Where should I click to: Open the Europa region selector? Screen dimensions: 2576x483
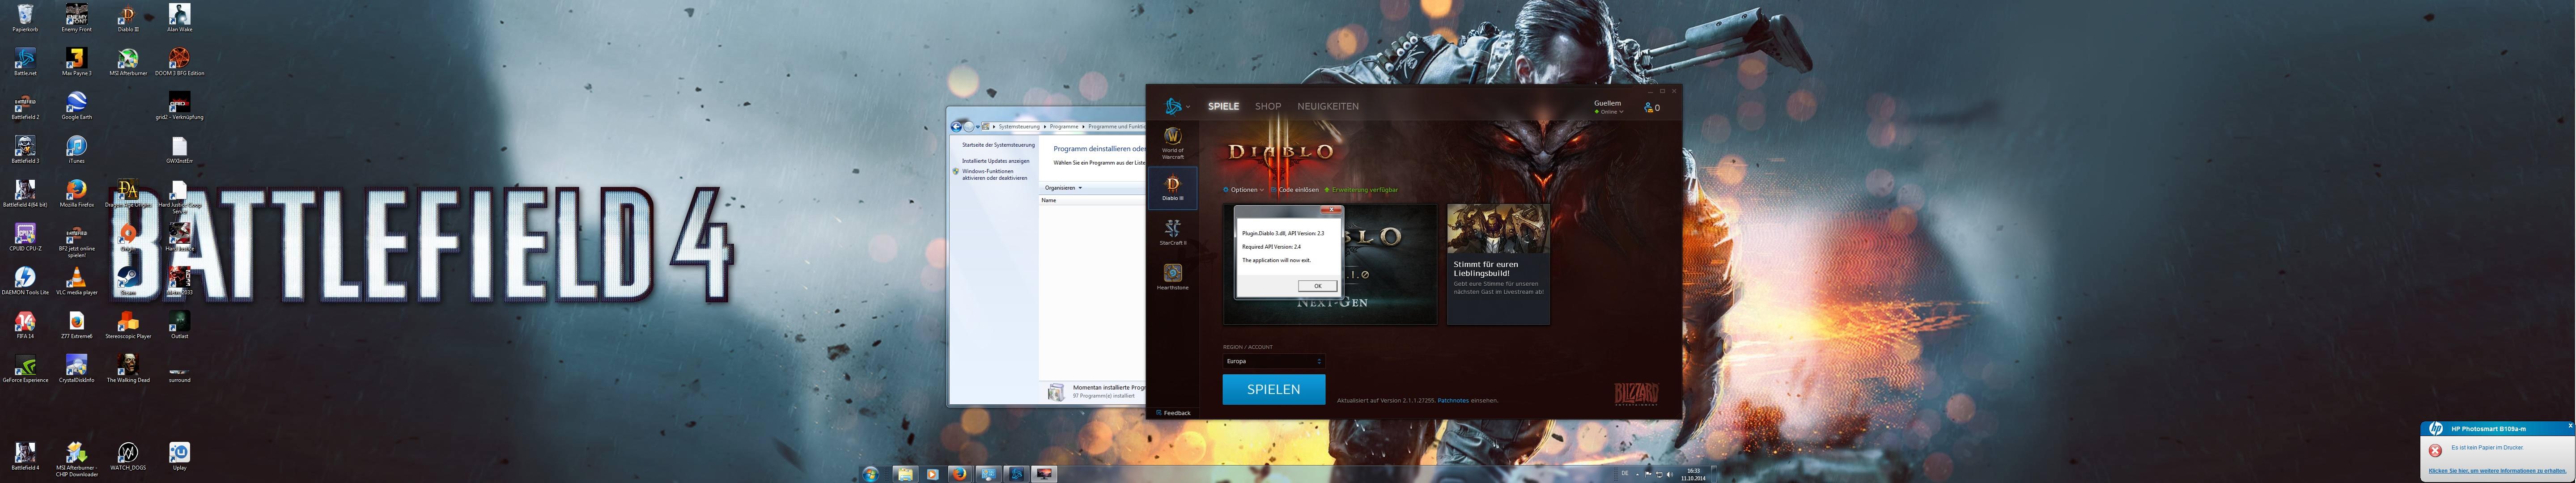[1273, 361]
